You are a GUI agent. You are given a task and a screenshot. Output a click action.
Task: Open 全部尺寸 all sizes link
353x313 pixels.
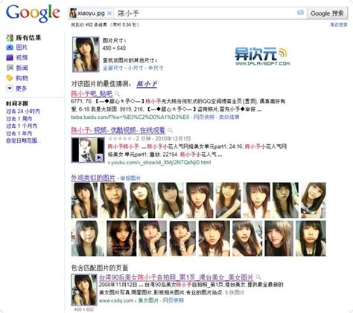[x=112, y=68]
